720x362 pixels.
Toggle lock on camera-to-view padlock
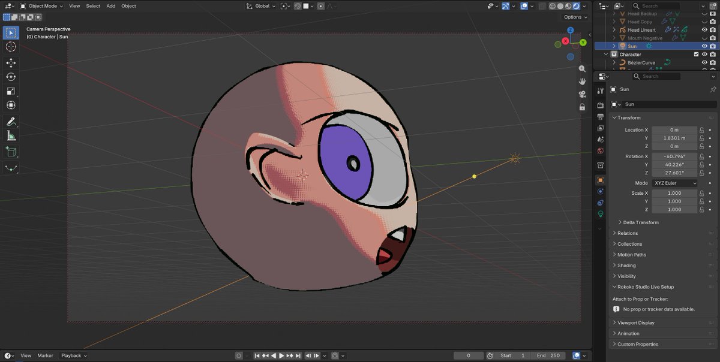pos(582,107)
